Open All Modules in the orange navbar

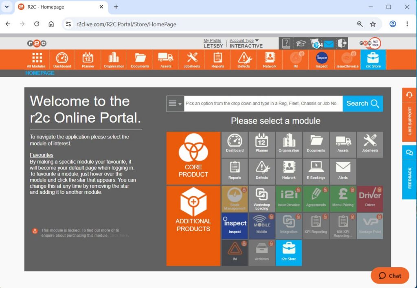[36, 60]
